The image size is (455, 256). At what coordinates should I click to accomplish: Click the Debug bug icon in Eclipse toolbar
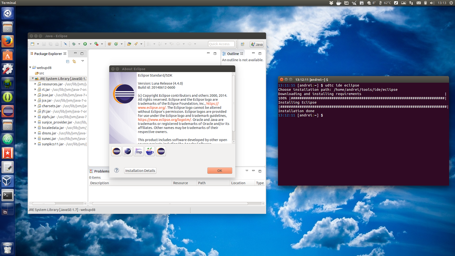74,44
